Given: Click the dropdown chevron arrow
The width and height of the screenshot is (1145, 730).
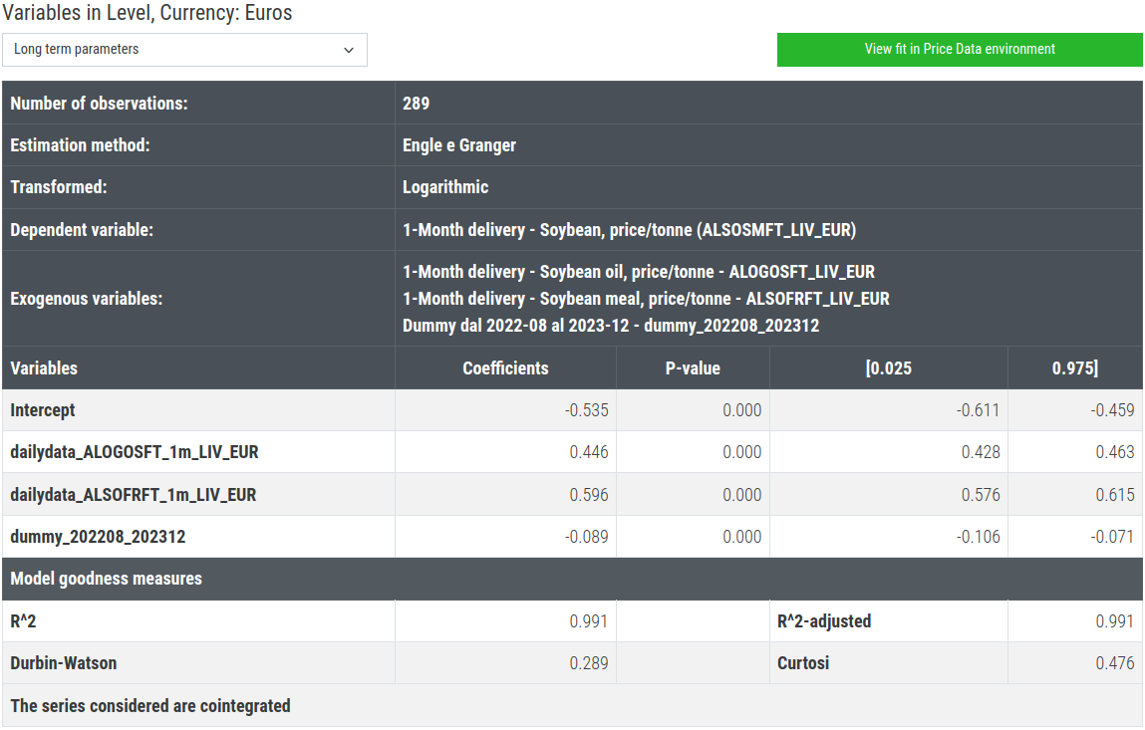Looking at the screenshot, I should tap(349, 50).
